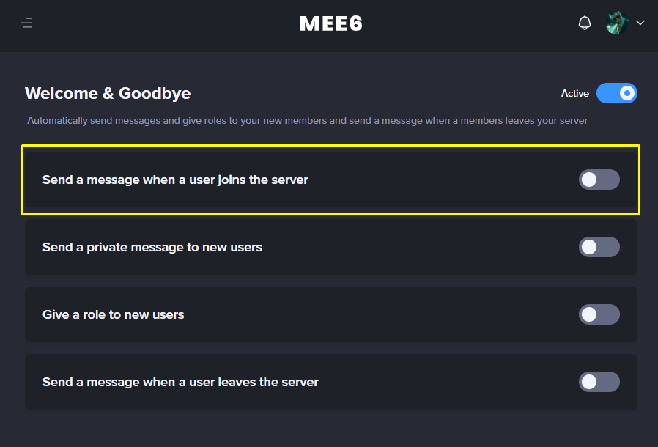Click the plugin description text under the heading
Screen dimensions: 658x447
coord(307,121)
